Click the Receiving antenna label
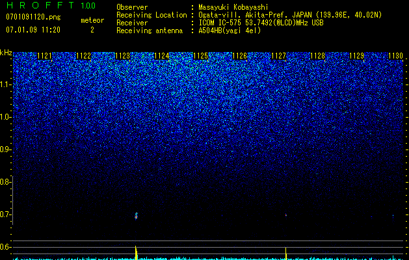409x260 pixels. pos(150,31)
